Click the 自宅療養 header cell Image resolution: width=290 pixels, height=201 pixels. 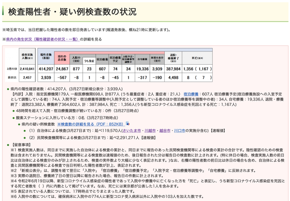(x=143, y=59)
